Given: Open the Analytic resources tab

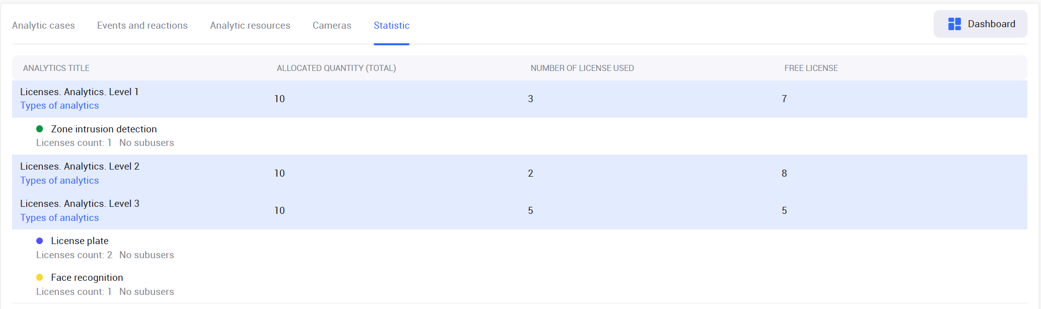Looking at the screenshot, I should 250,26.
